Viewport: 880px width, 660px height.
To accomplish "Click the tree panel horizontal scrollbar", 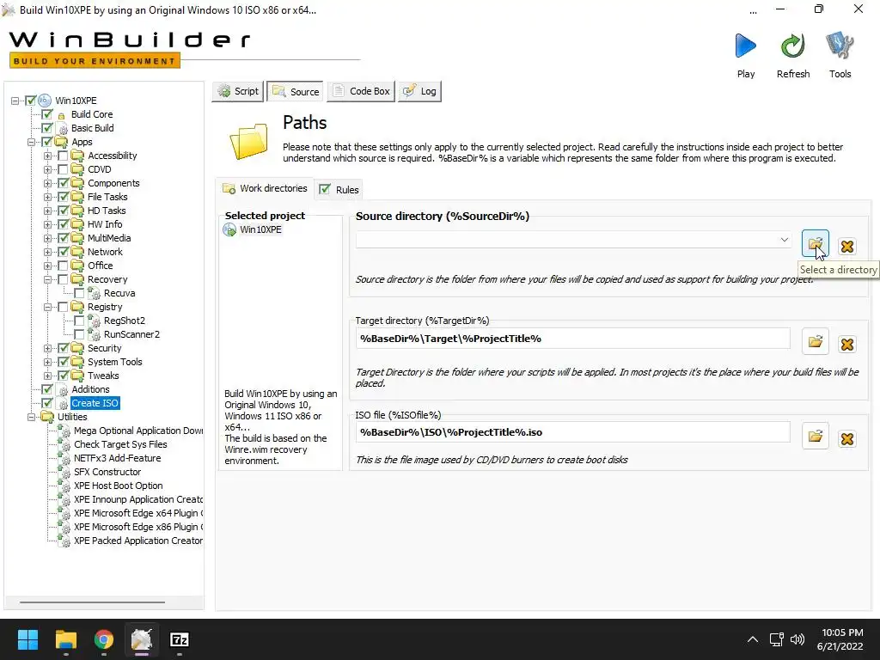I will (x=93, y=602).
